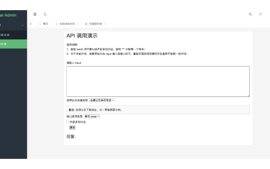270x169 pixels.
Task: Click the 使用说明 text line
Action: [72, 45]
